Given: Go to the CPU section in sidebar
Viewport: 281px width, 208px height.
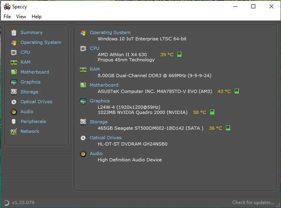Looking at the screenshot, I should (x=25, y=52).
